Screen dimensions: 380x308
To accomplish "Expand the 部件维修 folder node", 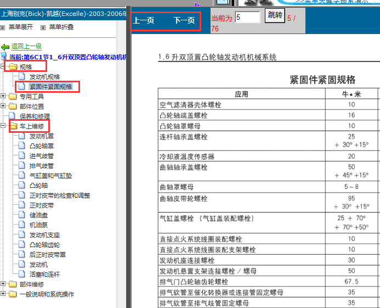I will point(3,283).
